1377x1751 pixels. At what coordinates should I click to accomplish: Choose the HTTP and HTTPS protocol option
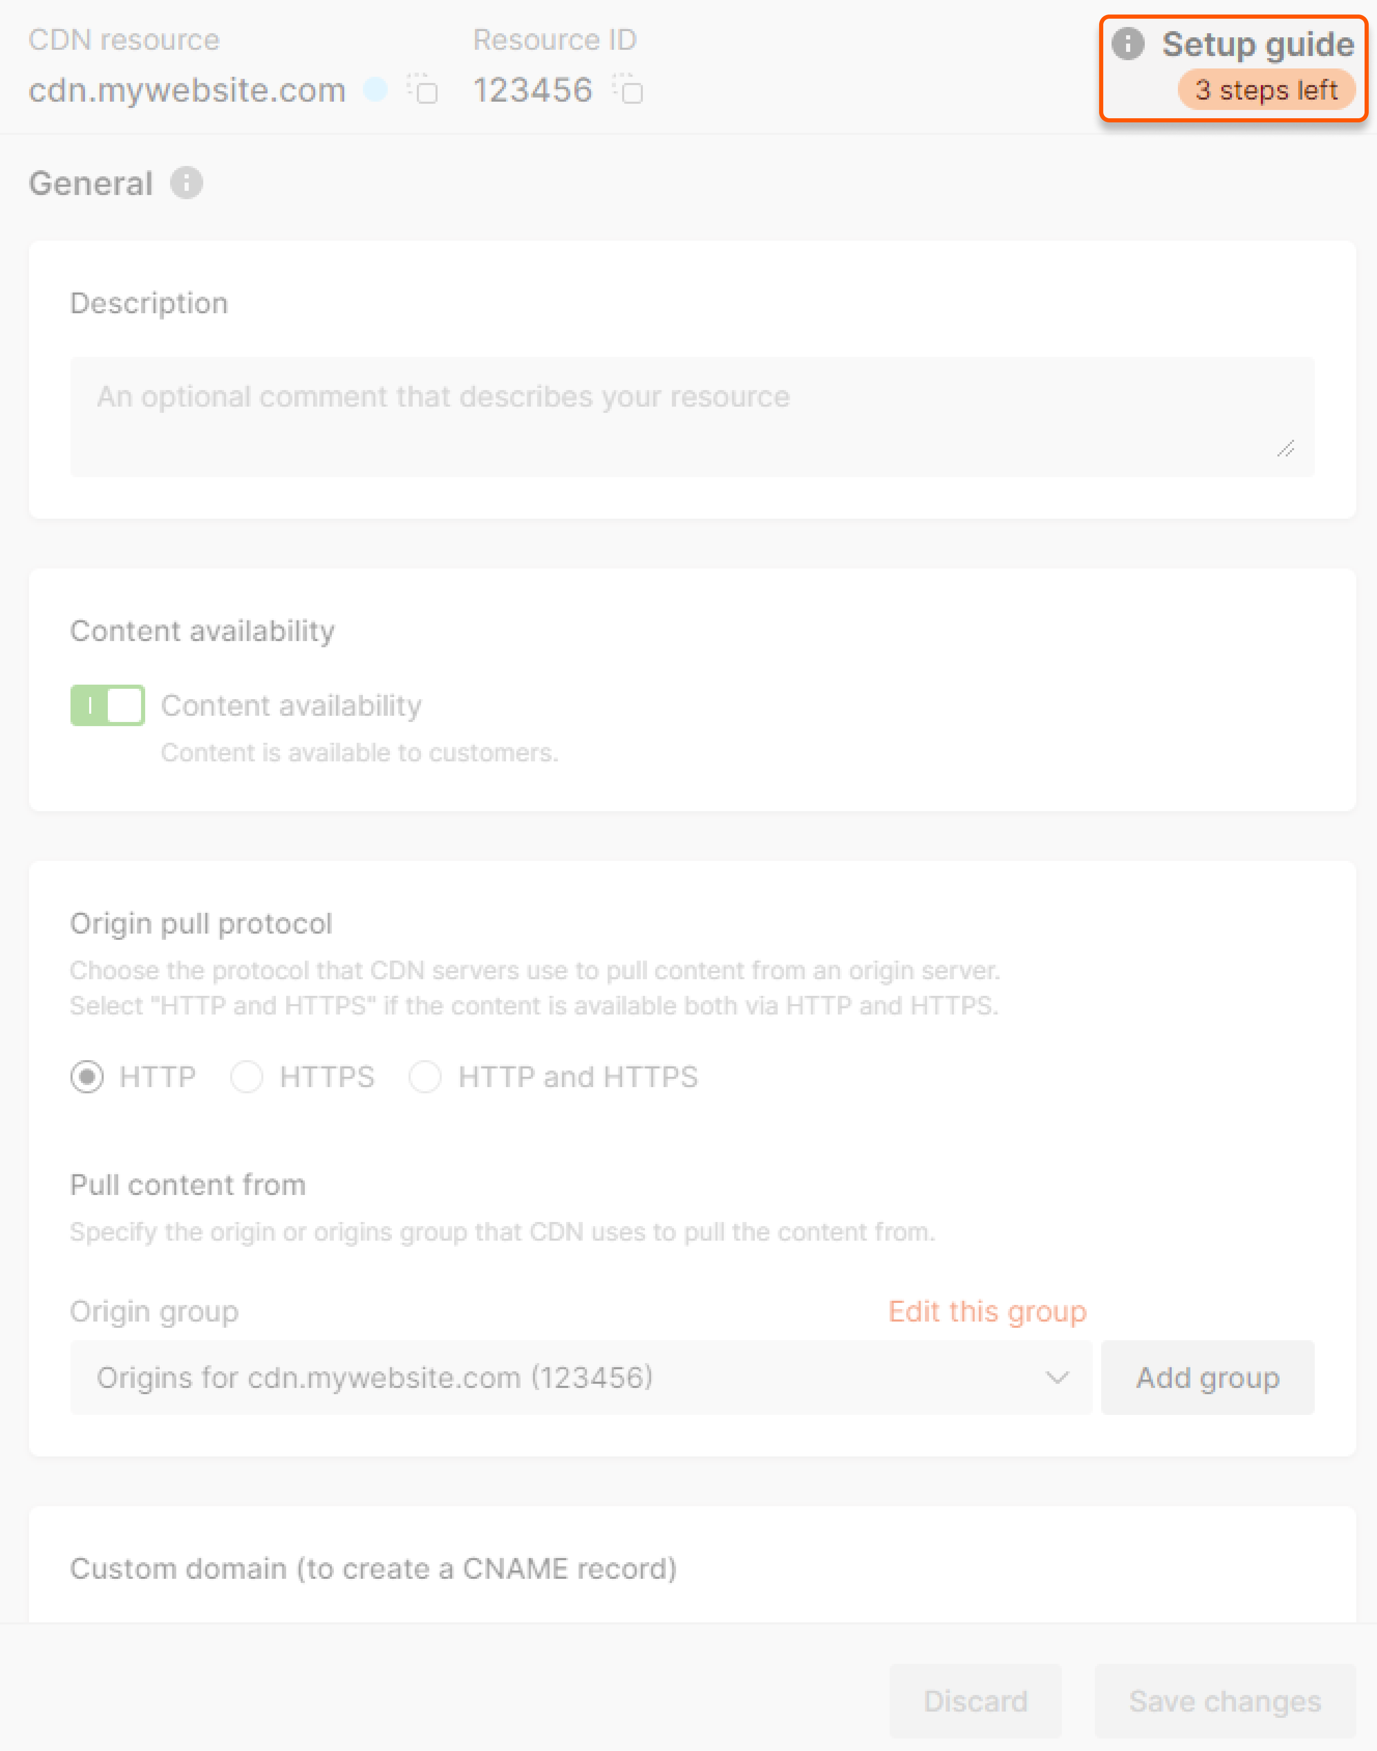(425, 1077)
